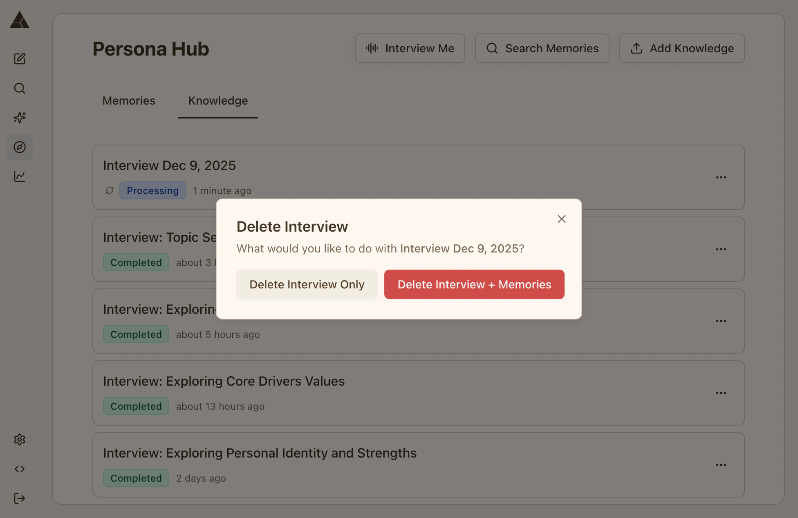Open the analytics chart icon in sidebar
The image size is (798, 518).
(20, 176)
